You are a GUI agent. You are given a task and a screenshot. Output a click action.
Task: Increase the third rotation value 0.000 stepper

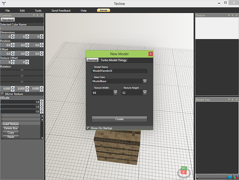41,87
